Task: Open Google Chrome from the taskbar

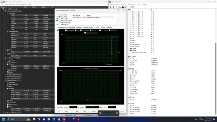Action: point(59,119)
